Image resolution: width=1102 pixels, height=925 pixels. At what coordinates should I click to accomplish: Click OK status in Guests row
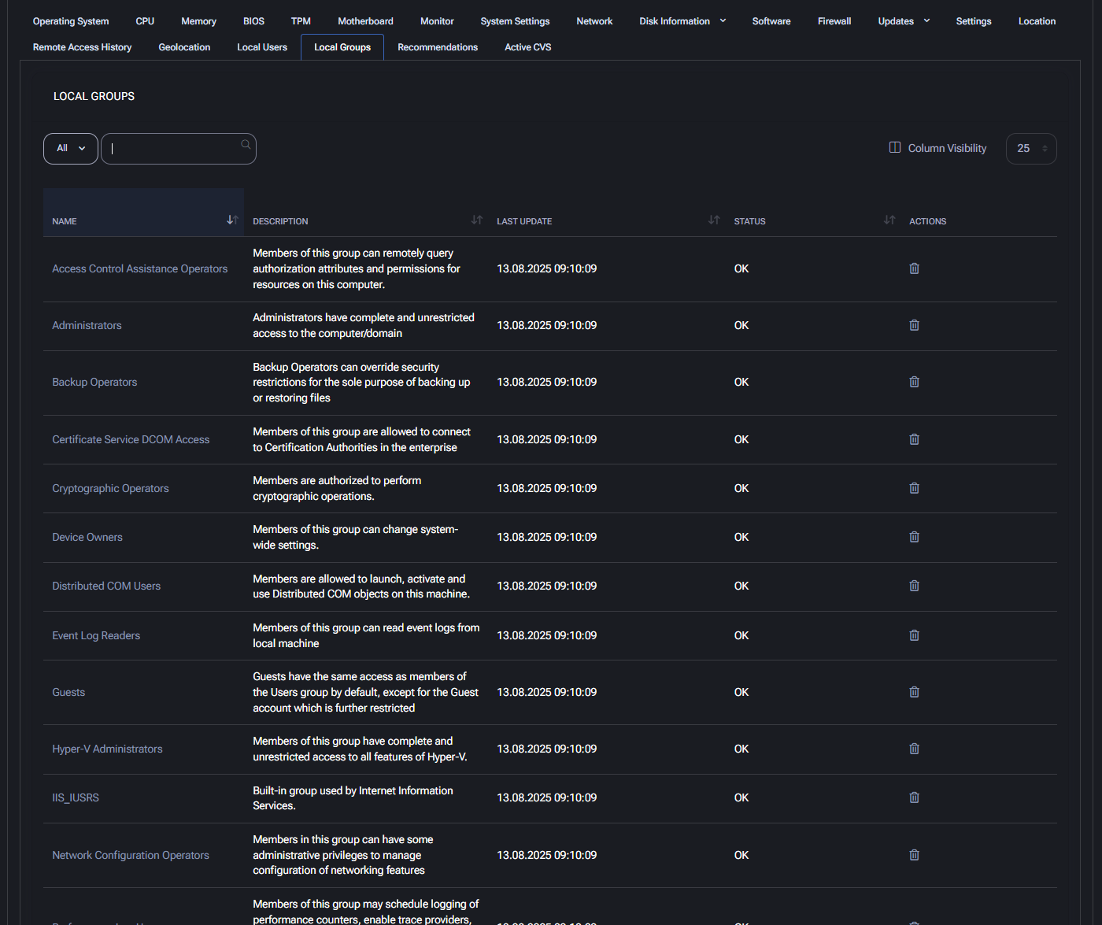point(741,692)
